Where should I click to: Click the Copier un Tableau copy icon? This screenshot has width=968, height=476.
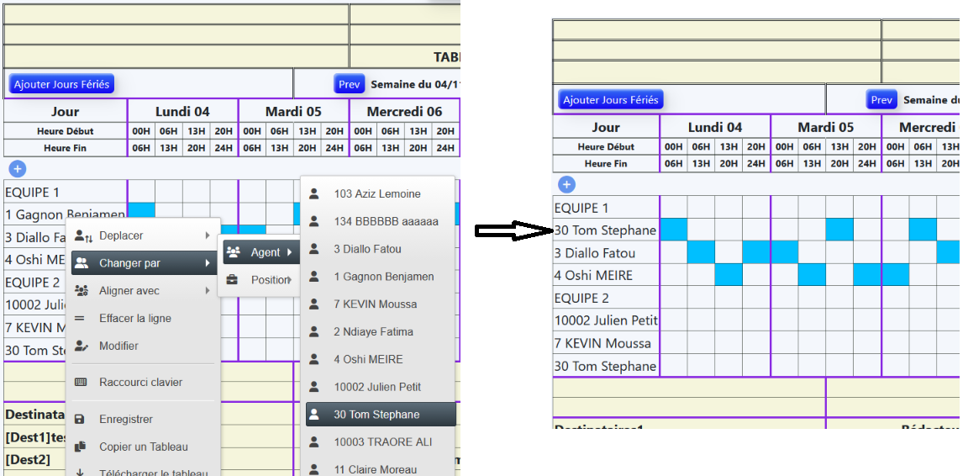tap(80, 447)
